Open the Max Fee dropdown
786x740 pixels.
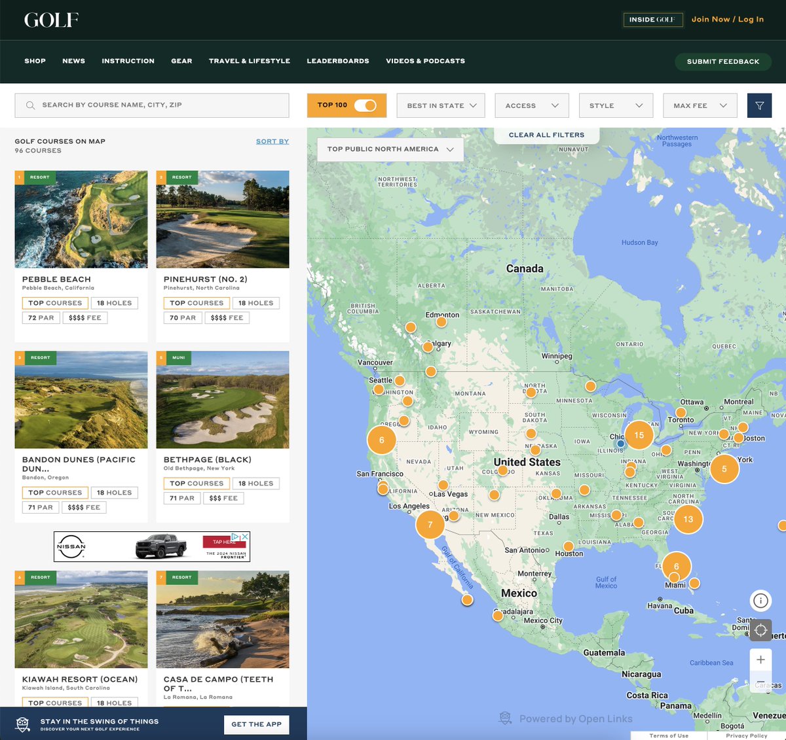(700, 105)
